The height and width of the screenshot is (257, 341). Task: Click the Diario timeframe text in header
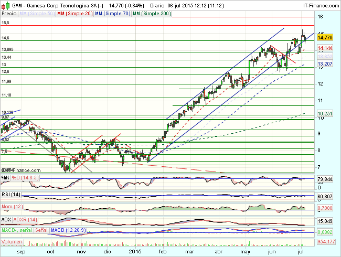pyautogui.click(x=157, y=6)
